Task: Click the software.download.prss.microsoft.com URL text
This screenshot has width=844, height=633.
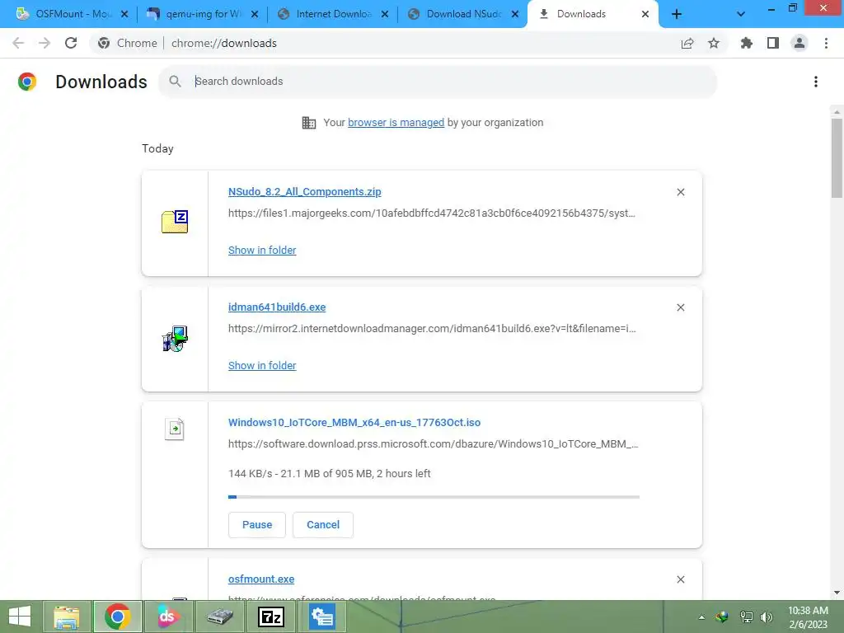Action: point(433,444)
